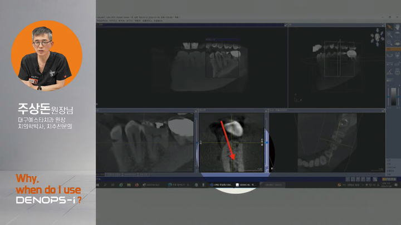Open Firefox from the taskbar

[x=136, y=185]
